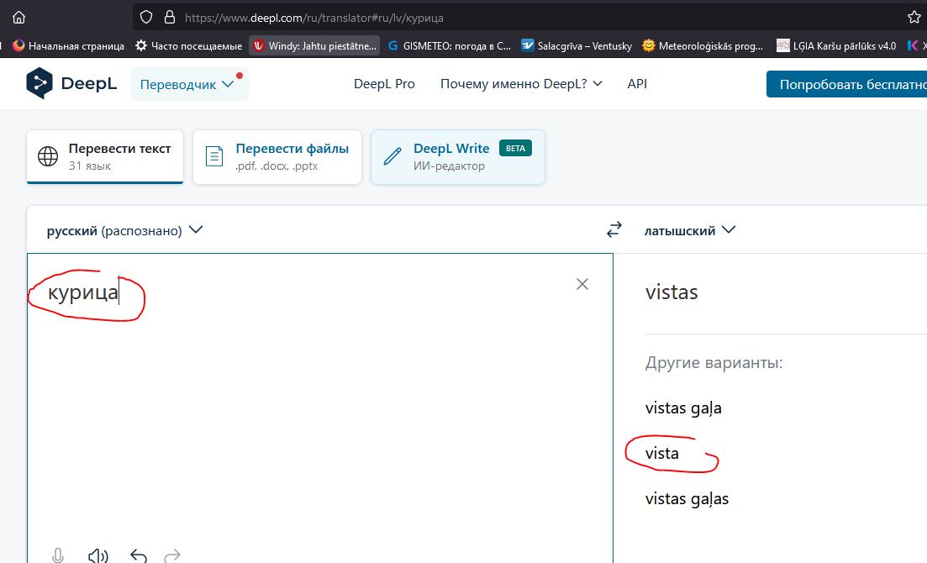Clear source text with the X icon
The width and height of the screenshot is (927, 563).
pyautogui.click(x=582, y=285)
